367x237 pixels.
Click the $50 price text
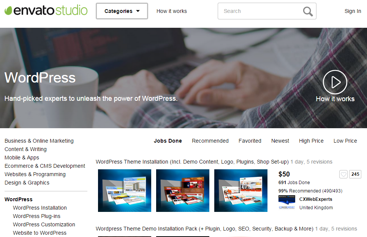point(284,174)
